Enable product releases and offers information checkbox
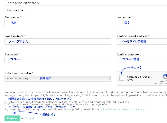 coord(6,102)
